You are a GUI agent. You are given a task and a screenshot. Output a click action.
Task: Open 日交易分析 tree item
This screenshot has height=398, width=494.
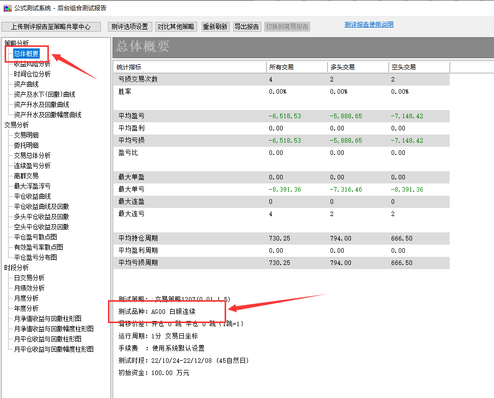point(29,278)
